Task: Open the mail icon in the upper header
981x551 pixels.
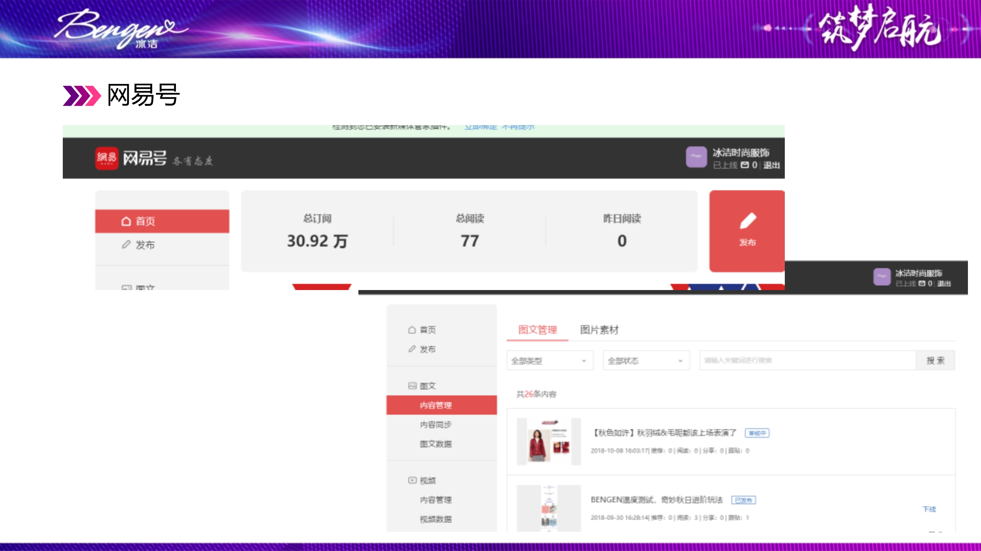Action: coord(745,165)
